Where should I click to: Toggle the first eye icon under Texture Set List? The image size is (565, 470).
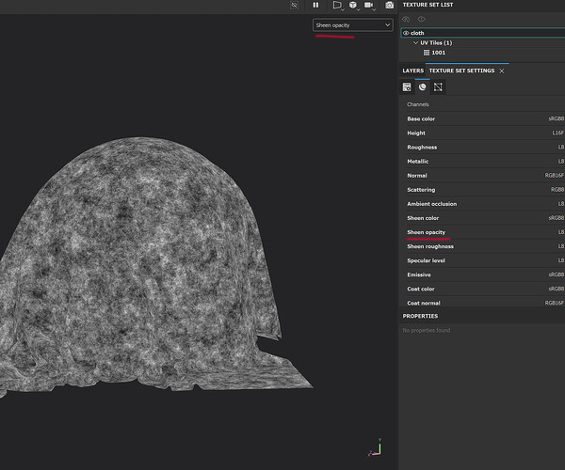coord(407,19)
